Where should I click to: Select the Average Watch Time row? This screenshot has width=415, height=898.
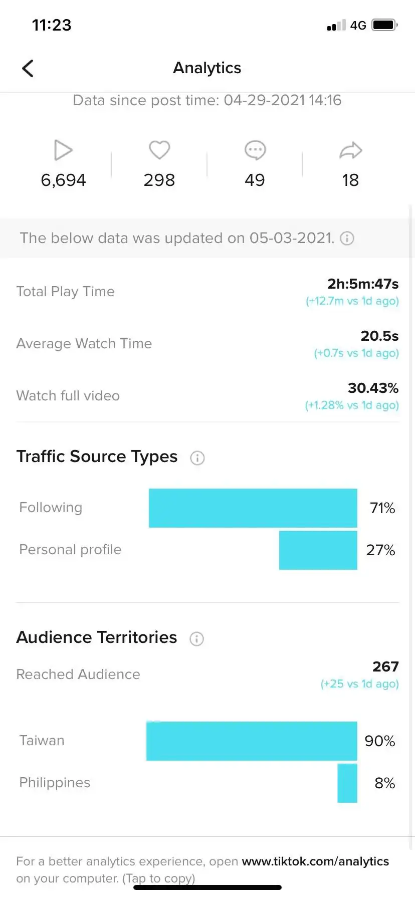coord(379,336)
